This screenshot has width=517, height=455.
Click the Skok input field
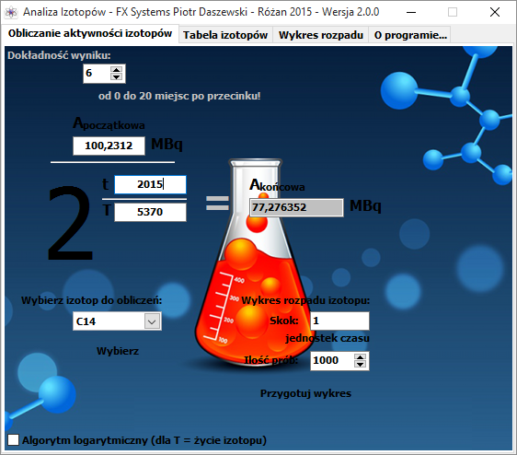339,321
